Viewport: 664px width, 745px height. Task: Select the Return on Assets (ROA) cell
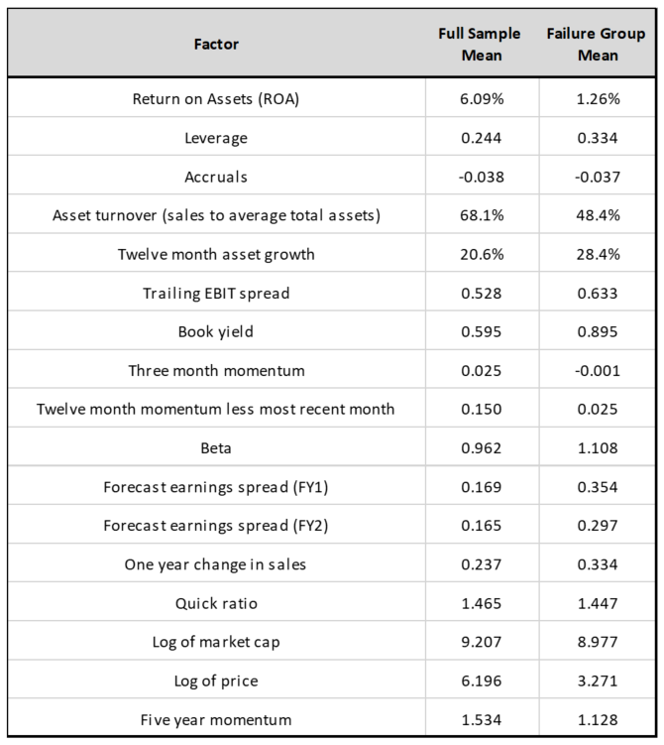(x=216, y=98)
